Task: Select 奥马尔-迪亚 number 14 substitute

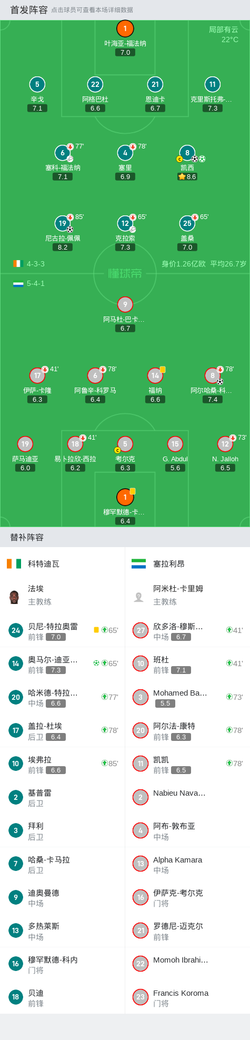Action: tap(63, 664)
